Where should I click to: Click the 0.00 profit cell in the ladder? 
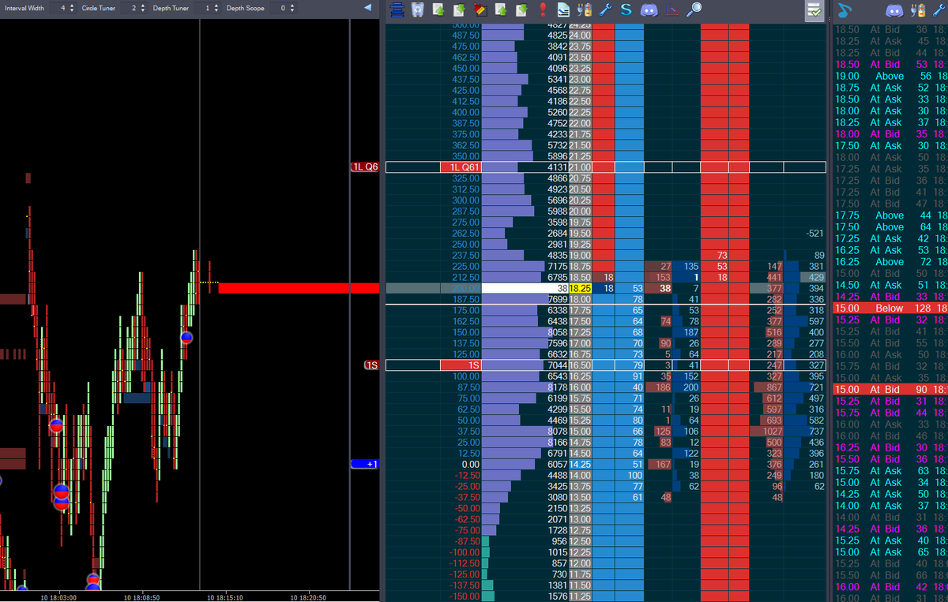(460, 465)
